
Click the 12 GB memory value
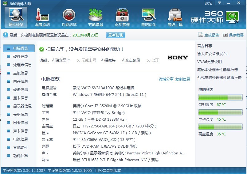pyautogui.click(x=100, y=119)
